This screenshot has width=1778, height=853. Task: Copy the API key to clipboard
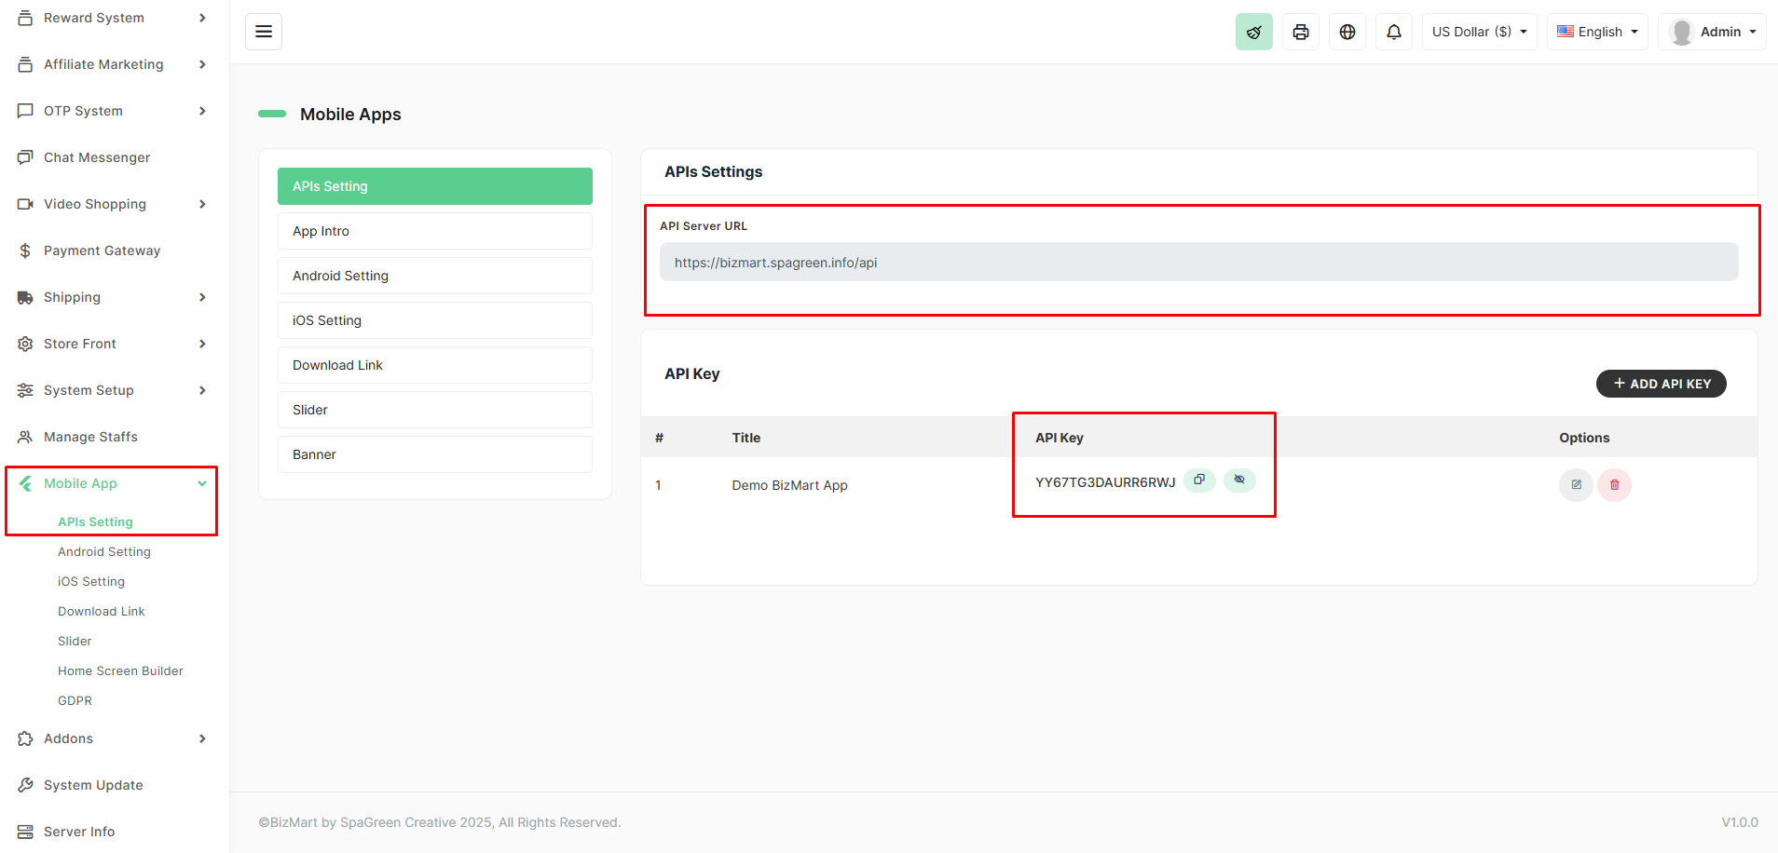pyautogui.click(x=1199, y=480)
